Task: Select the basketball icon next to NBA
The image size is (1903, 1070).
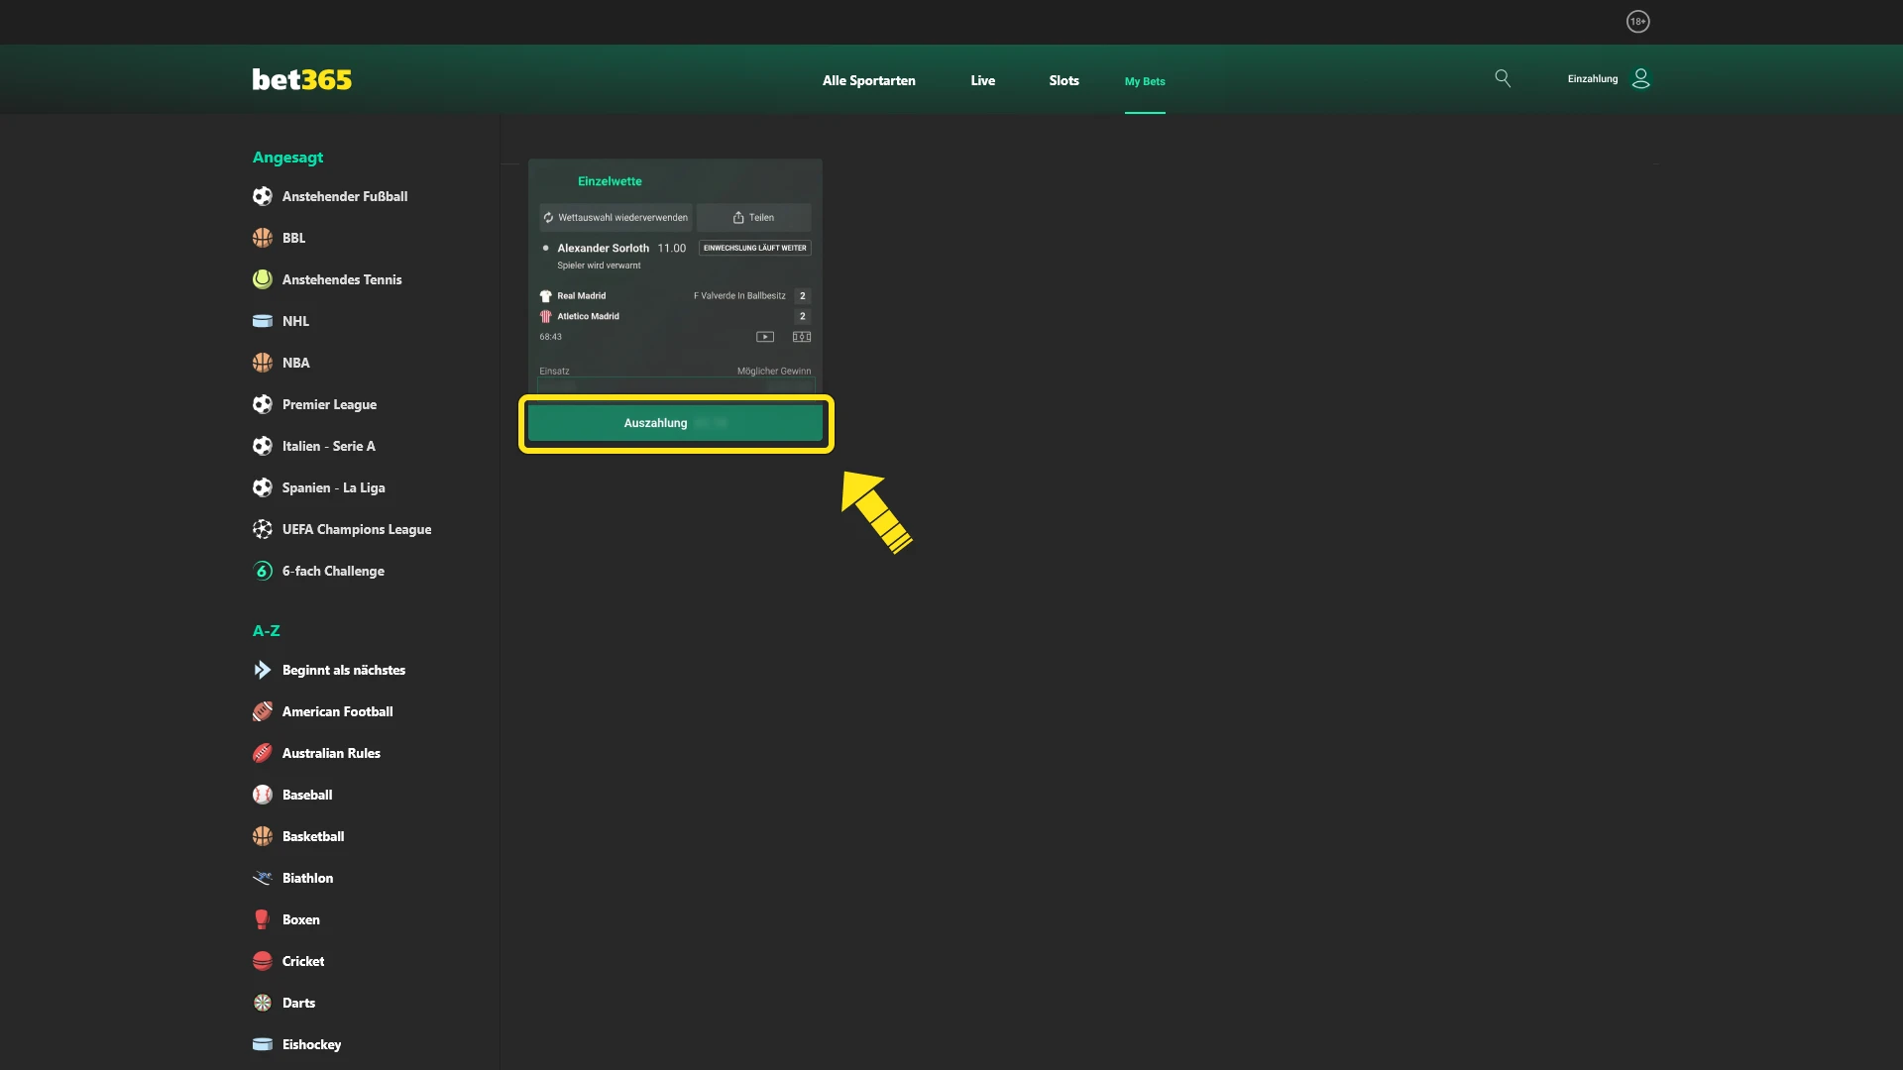Action: (262, 363)
